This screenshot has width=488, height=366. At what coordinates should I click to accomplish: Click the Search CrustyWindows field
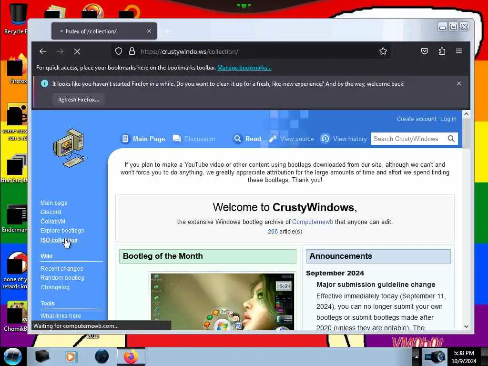[x=409, y=139]
